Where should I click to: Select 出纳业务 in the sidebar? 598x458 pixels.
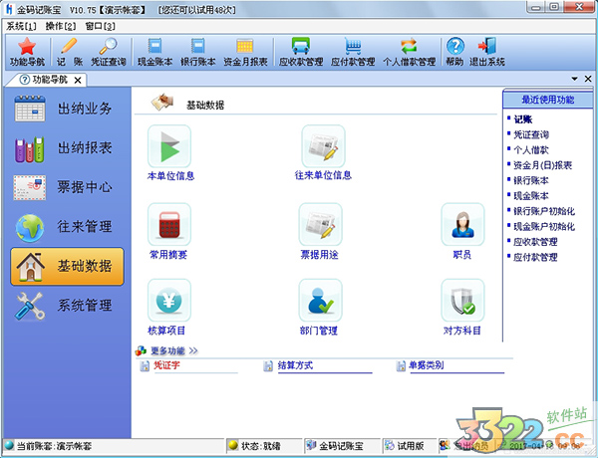[x=67, y=109]
